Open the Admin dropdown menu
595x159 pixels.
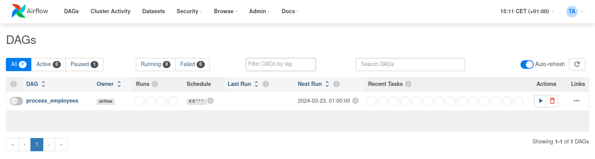pyautogui.click(x=259, y=11)
